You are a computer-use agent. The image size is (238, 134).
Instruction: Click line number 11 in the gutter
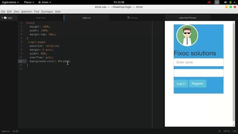(21, 61)
